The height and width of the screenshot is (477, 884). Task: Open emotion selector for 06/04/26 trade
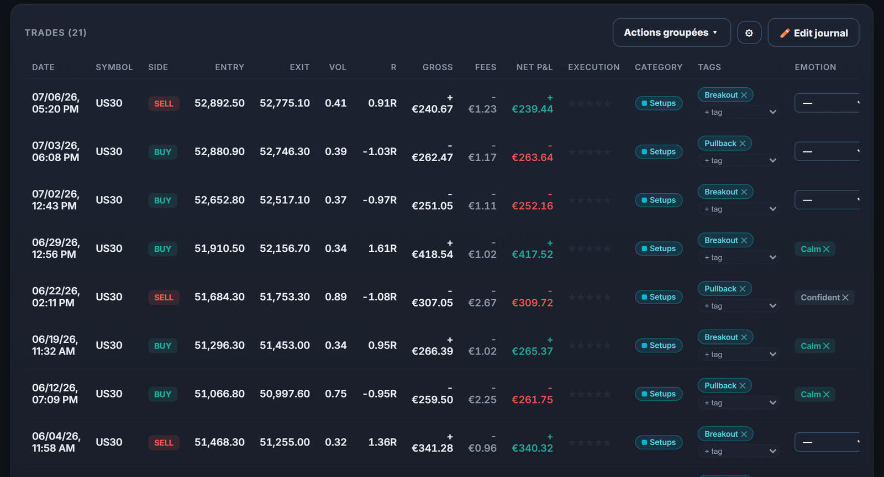point(827,442)
